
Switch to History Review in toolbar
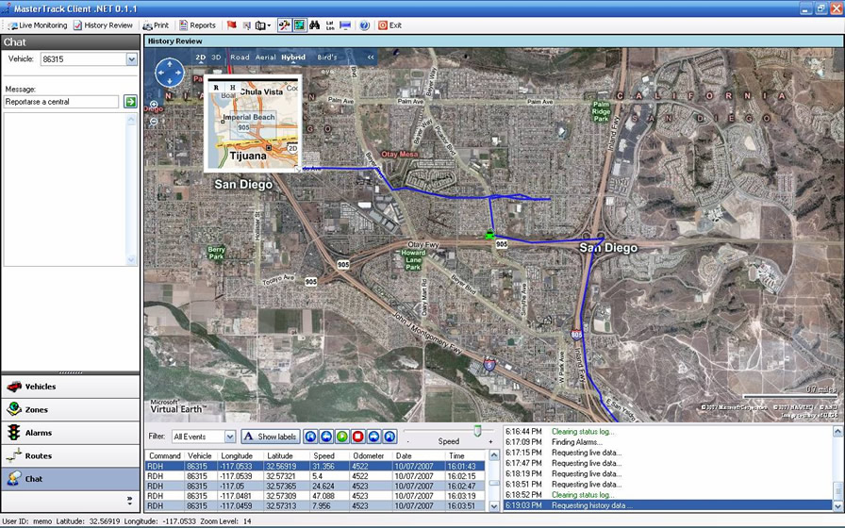pyautogui.click(x=103, y=25)
